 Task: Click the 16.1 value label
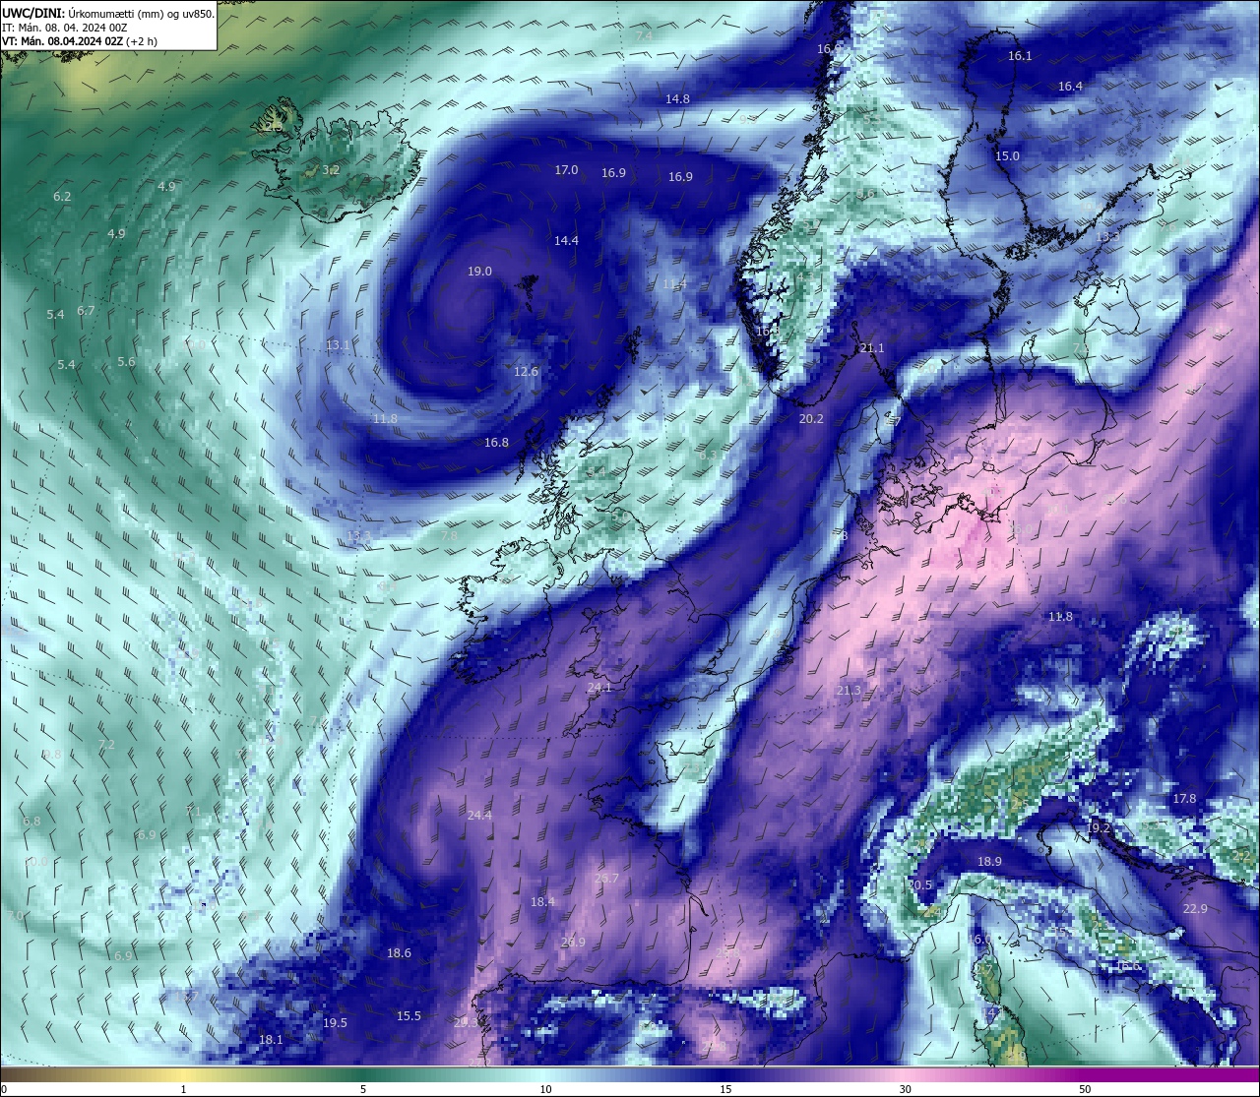(x=1020, y=56)
